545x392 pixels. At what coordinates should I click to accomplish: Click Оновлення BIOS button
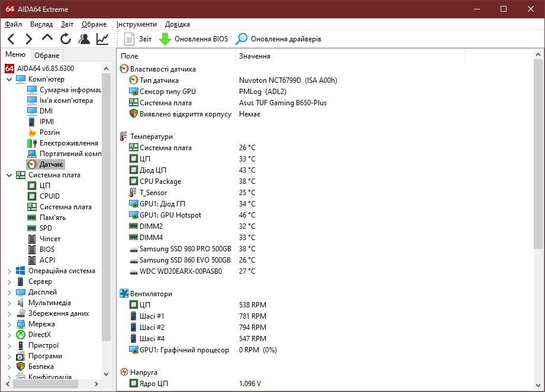(x=194, y=39)
